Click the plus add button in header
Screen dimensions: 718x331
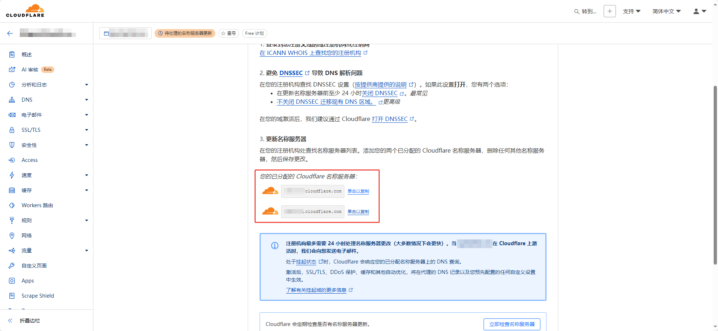610,11
